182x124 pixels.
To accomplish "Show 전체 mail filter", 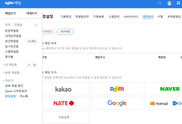I will tap(8, 25).
